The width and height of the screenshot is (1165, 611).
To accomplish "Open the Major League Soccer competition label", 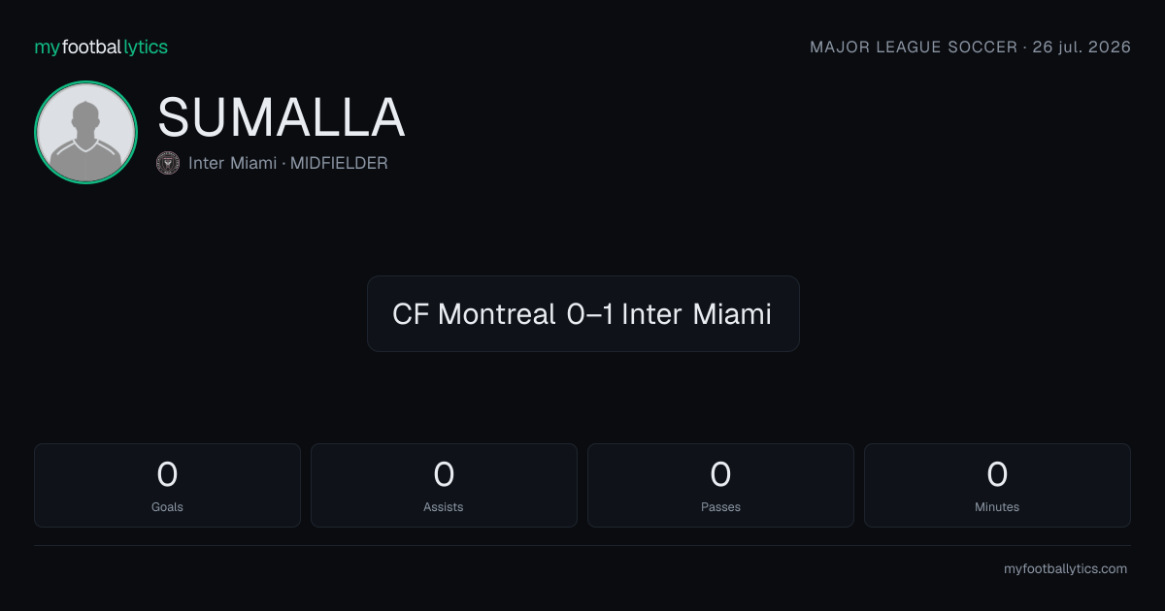I will tap(914, 47).
